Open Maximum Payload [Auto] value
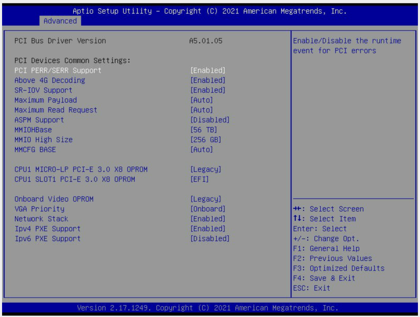Viewport: 420px width, 317px height. [x=201, y=100]
